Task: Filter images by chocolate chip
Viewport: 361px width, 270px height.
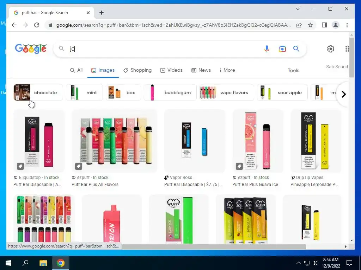Action: point(38,92)
